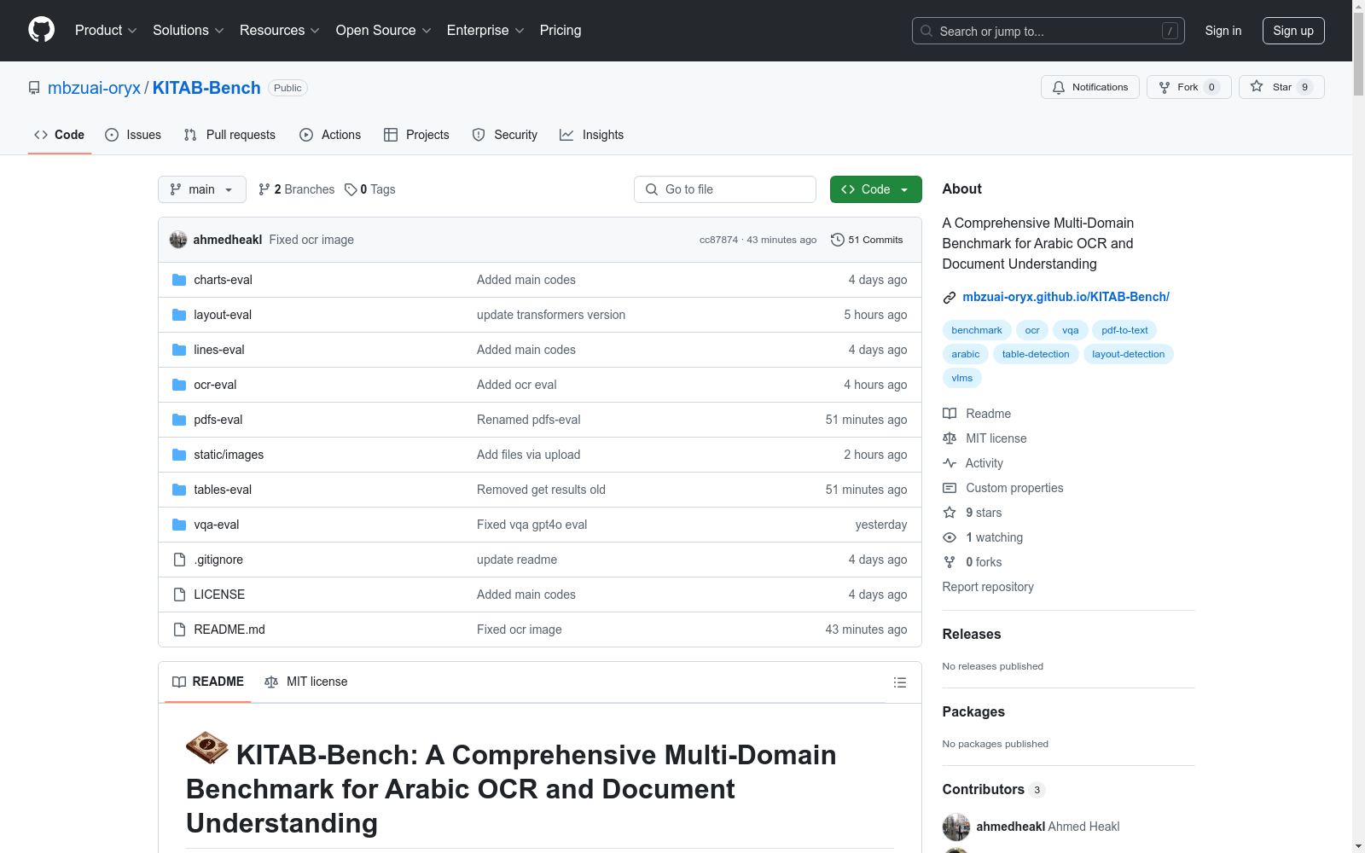The width and height of the screenshot is (1365, 853).
Task: Click the contributor avatar for Ahmed Heakl
Action: pos(956,827)
